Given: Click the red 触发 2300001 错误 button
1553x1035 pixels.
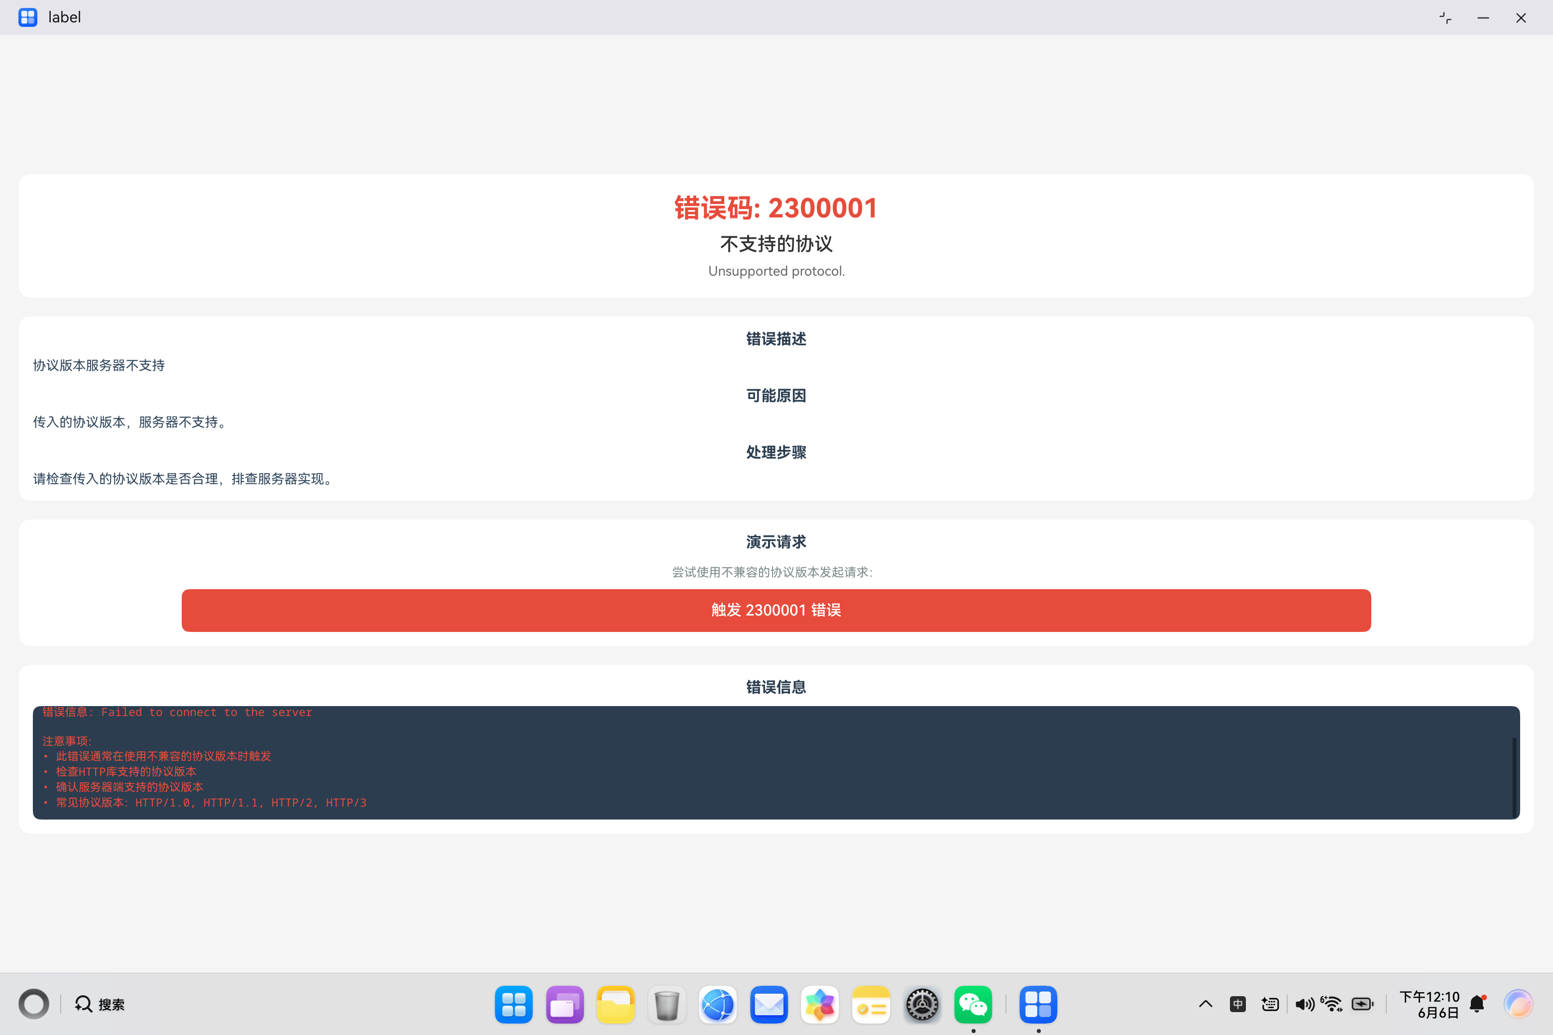Looking at the screenshot, I should pyautogui.click(x=776, y=610).
